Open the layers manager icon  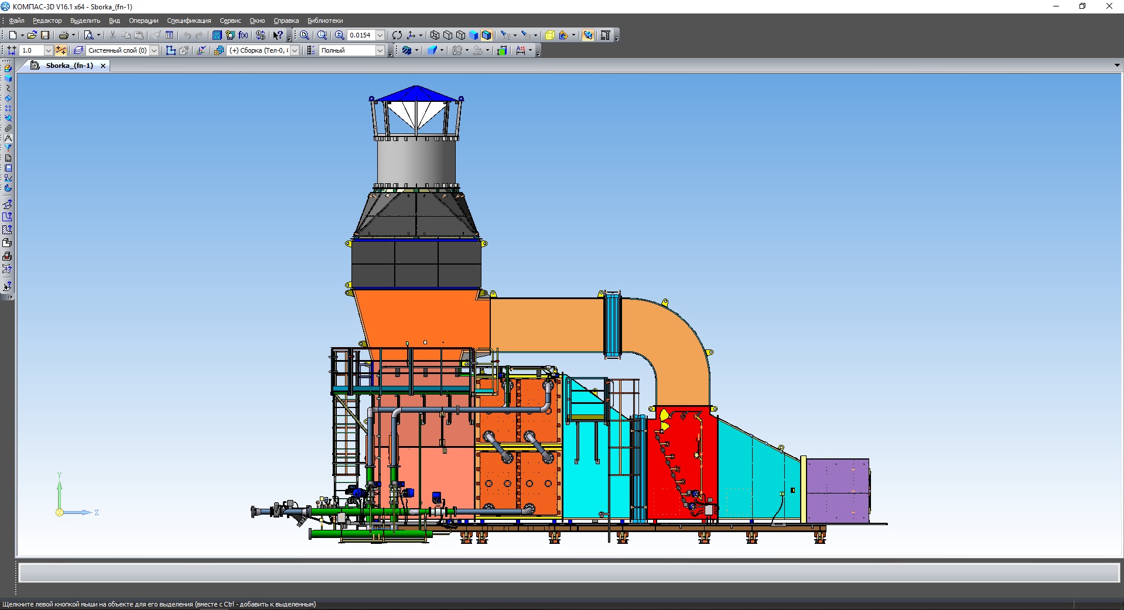(78, 50)
